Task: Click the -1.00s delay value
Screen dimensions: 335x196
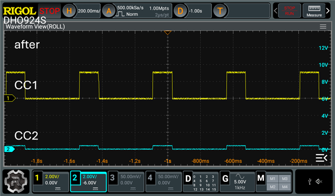Action: [195, 11]
